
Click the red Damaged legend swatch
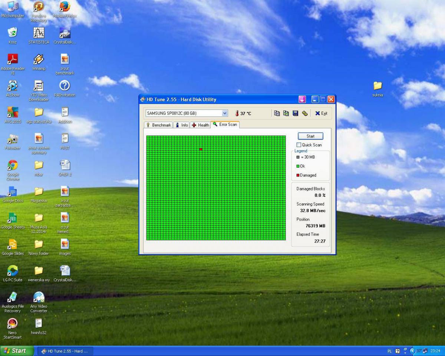coord(298,175)
